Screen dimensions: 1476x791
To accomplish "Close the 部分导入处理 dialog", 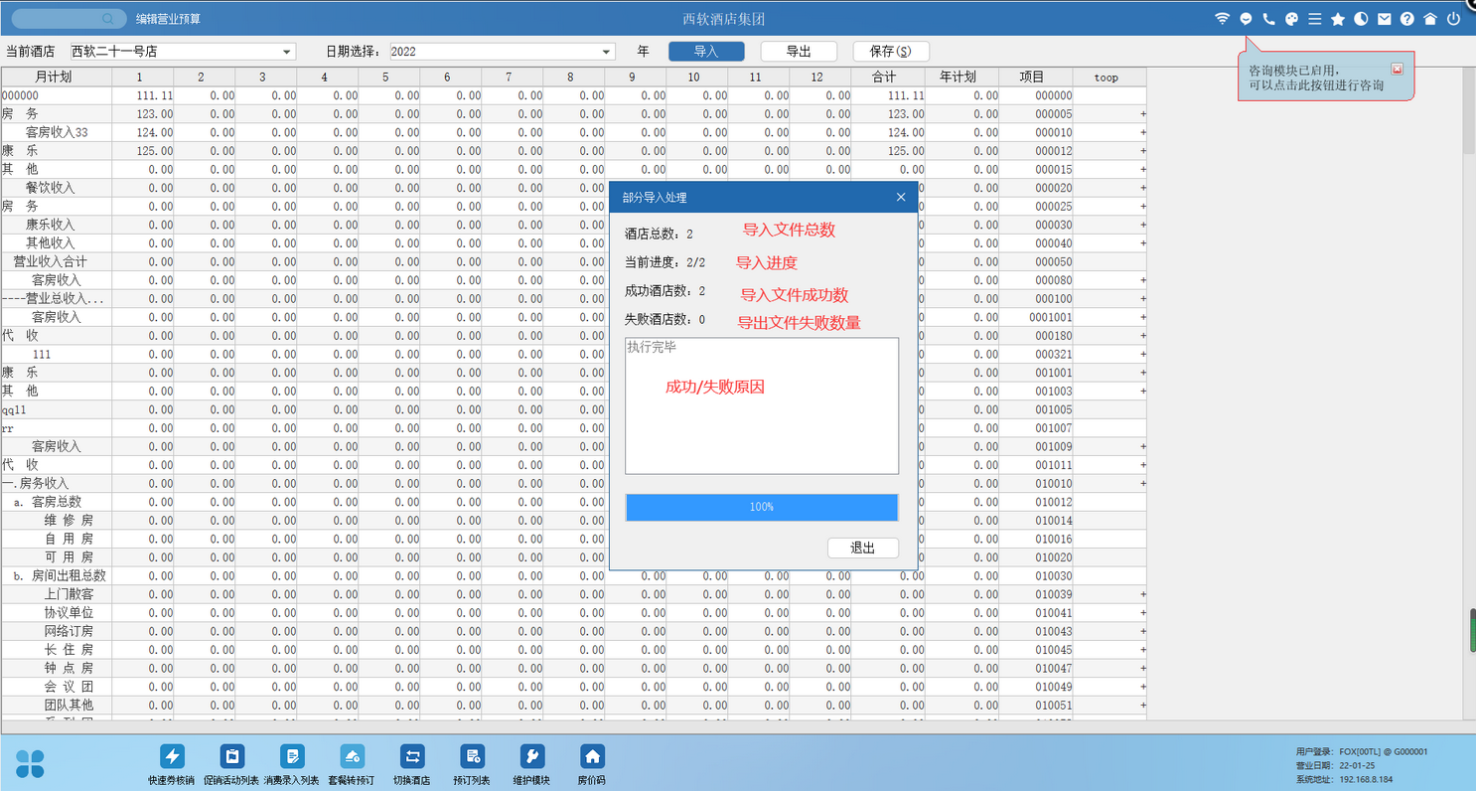I will [901, 197].
